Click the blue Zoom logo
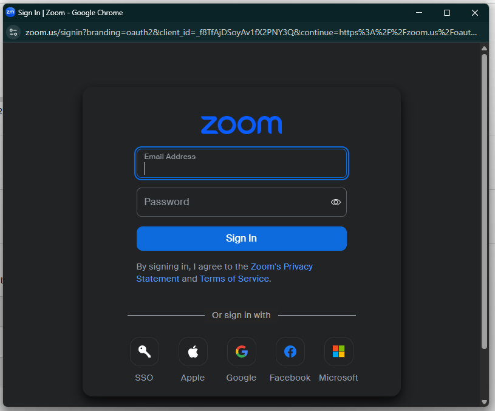This screenshot has width=495, height=411. pyautogui.click(x=242, y=124)
